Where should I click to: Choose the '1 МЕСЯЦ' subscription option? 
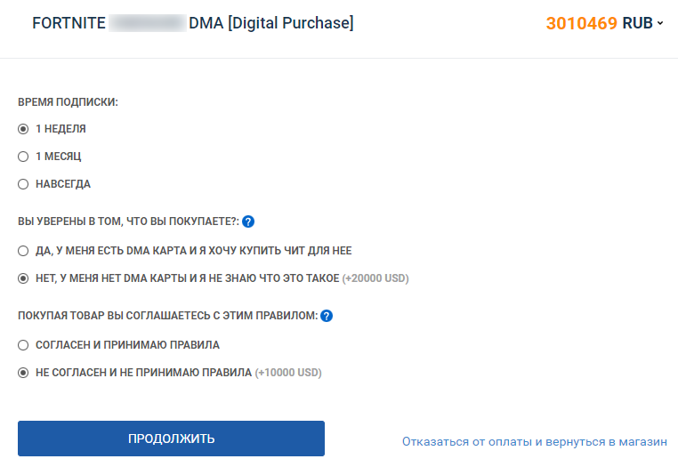24,157
